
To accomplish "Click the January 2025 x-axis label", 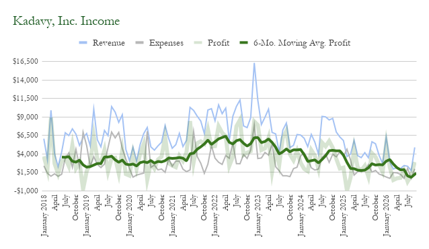I will point(344,215).
